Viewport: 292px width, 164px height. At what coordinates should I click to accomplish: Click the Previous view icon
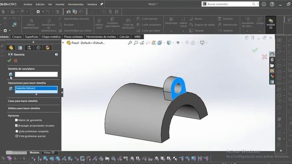142,43
